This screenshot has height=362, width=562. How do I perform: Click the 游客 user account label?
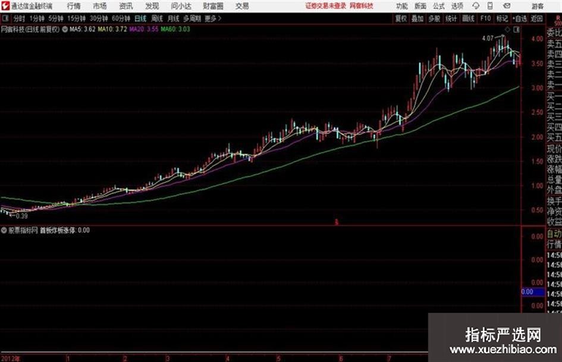point(537,6)
